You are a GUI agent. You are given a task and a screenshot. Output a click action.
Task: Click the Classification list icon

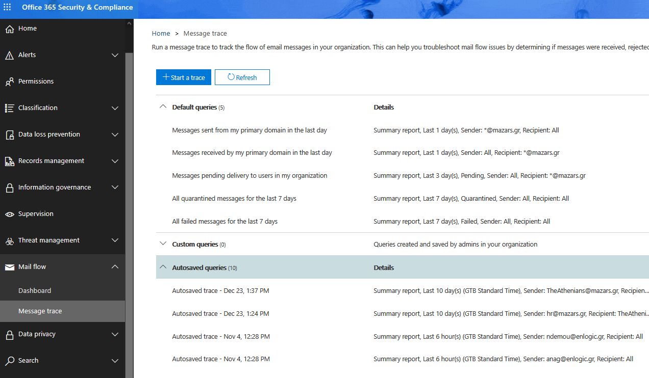coord(9,108)
